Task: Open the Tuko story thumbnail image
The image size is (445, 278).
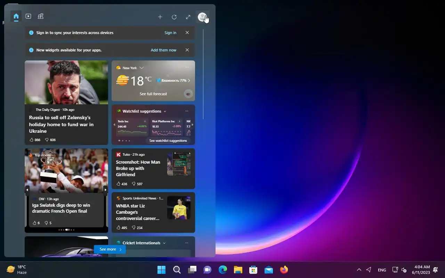Action: click(x=179, y=164)
